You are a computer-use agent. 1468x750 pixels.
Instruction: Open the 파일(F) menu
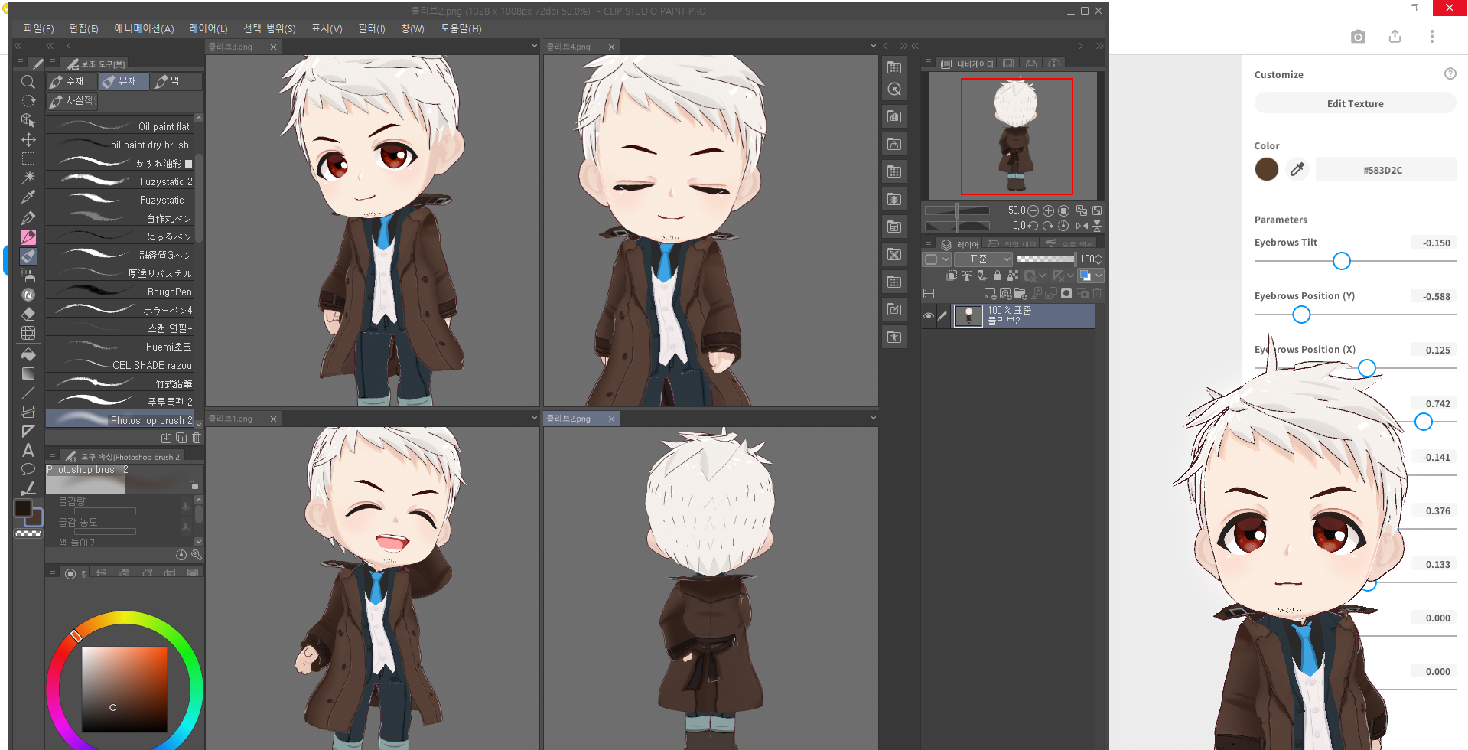tap(38, 29)
